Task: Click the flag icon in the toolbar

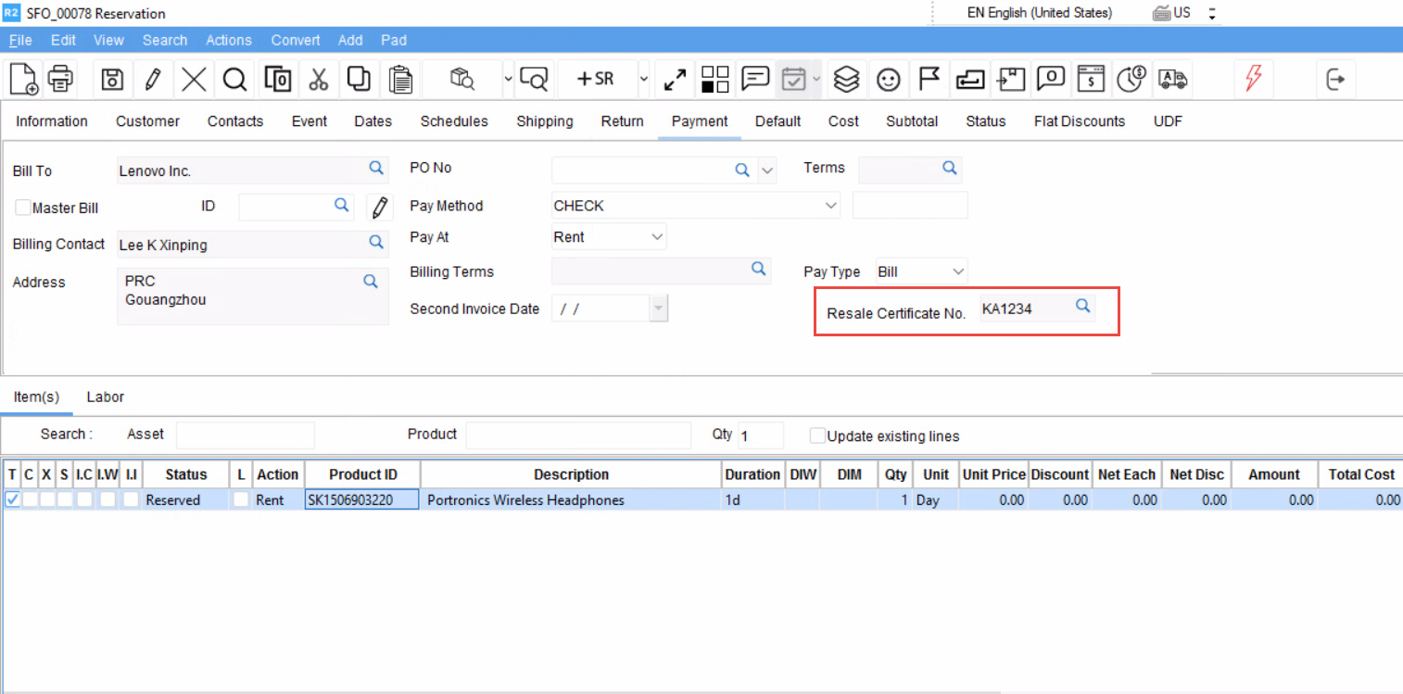Action: tap(929, 80)
